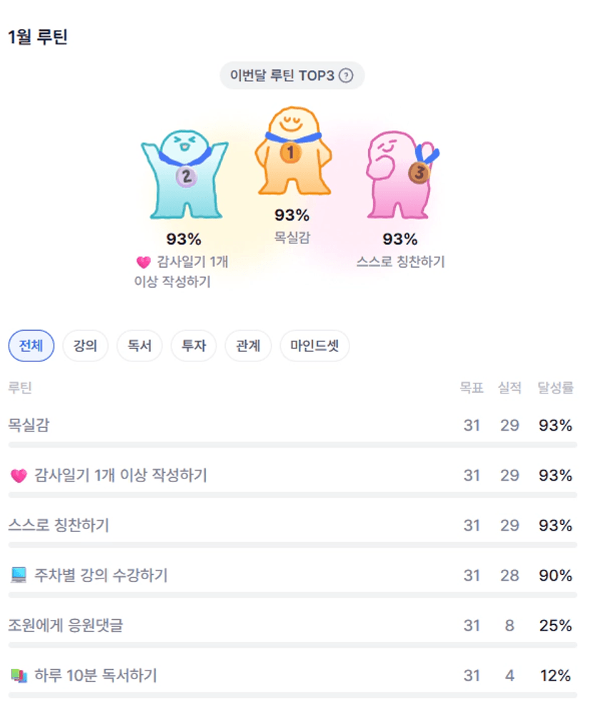Click the pink heart icon under second place
The width and height of the screenshot is (591, 722).
pyautogui.click(x=144, y=262)
